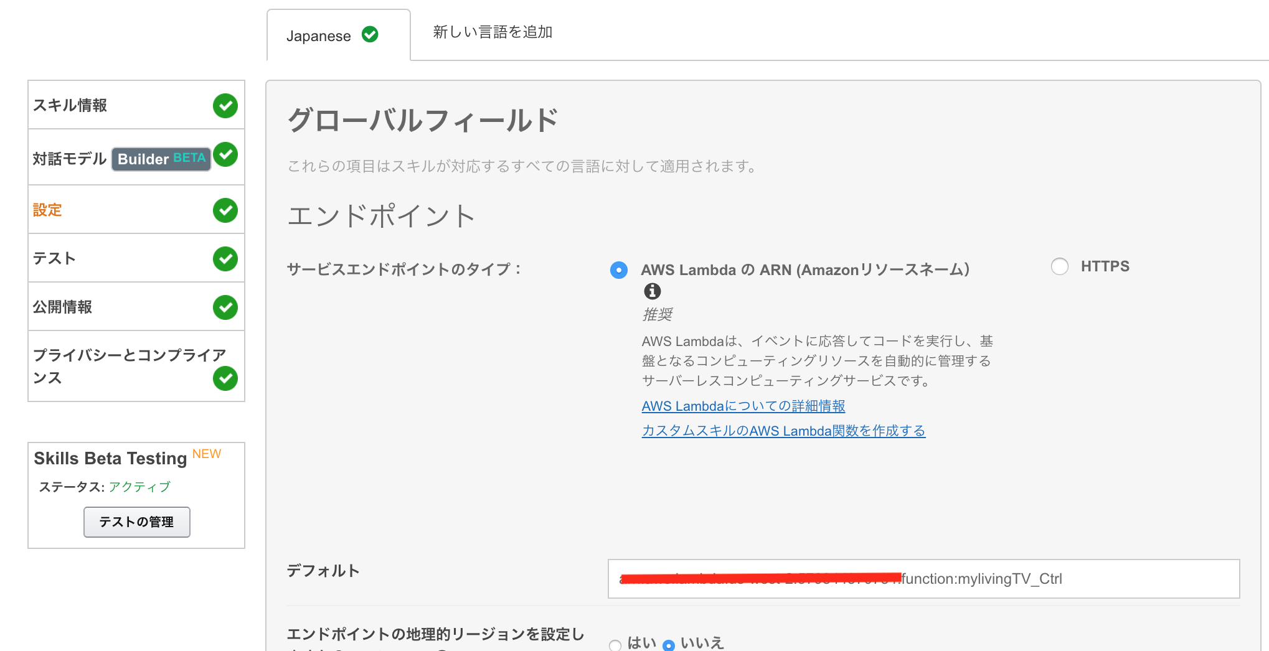Viewport: 1269px width, 651px height.
Task: Open スキル情報 section in sidebar
Action: (x=136, y=105)
